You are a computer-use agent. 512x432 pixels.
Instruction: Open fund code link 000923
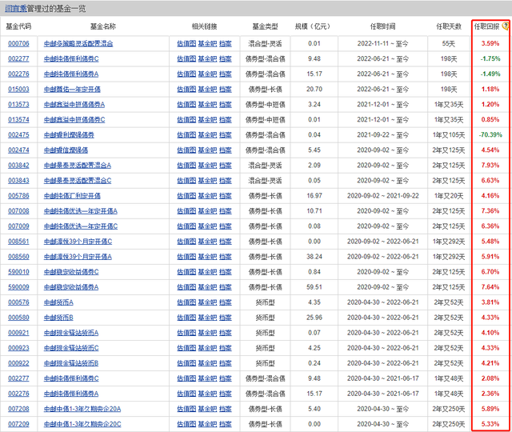tap(18, 348)
